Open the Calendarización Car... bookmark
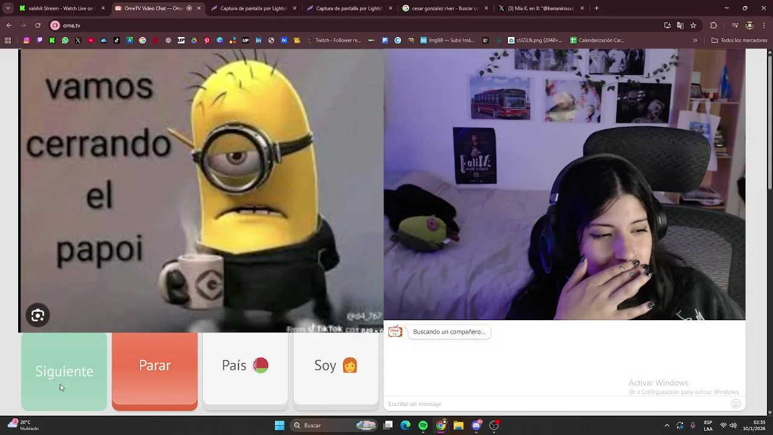Viewport: 773px width, 435px height. pyautogui.click(x=598, y=40)
